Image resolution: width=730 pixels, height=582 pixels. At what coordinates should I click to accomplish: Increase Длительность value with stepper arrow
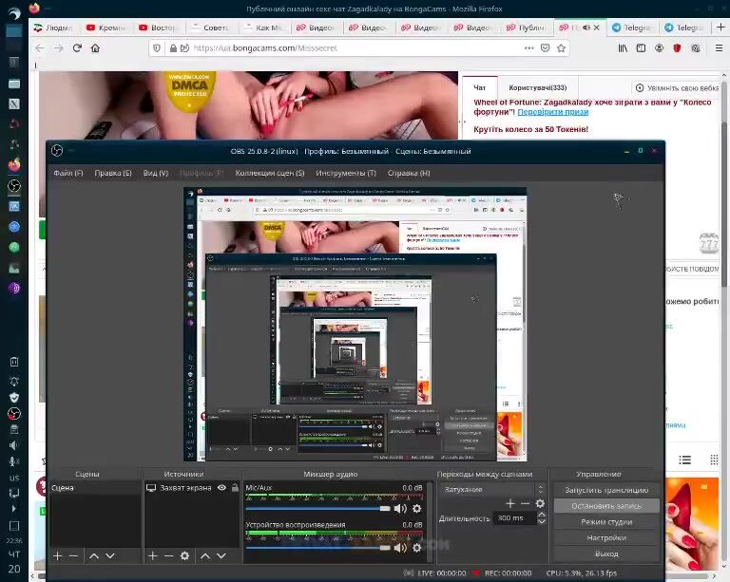click(x=530, y=515)
